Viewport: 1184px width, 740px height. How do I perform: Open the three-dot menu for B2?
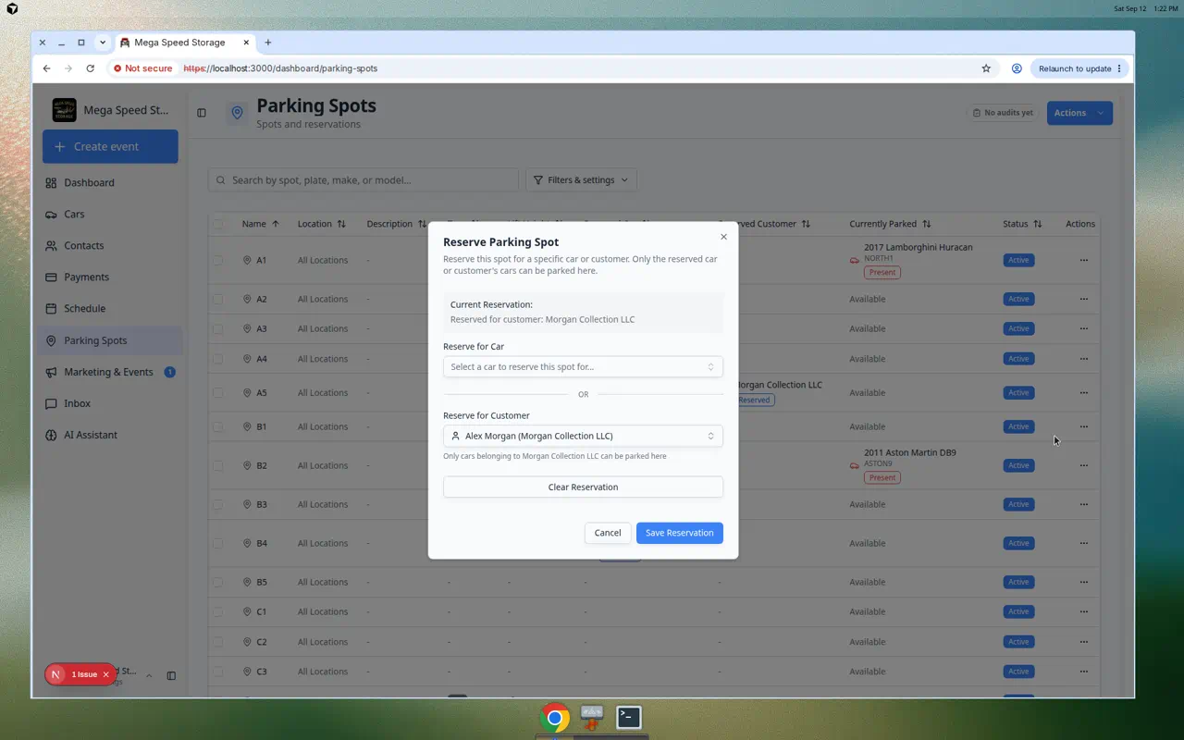(1083, 465)
